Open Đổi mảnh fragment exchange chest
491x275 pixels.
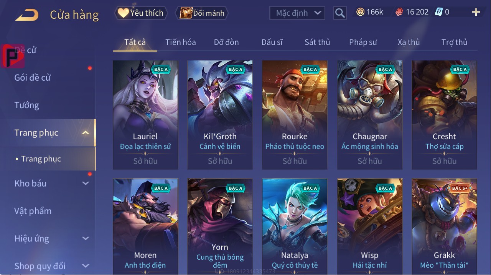202,13
